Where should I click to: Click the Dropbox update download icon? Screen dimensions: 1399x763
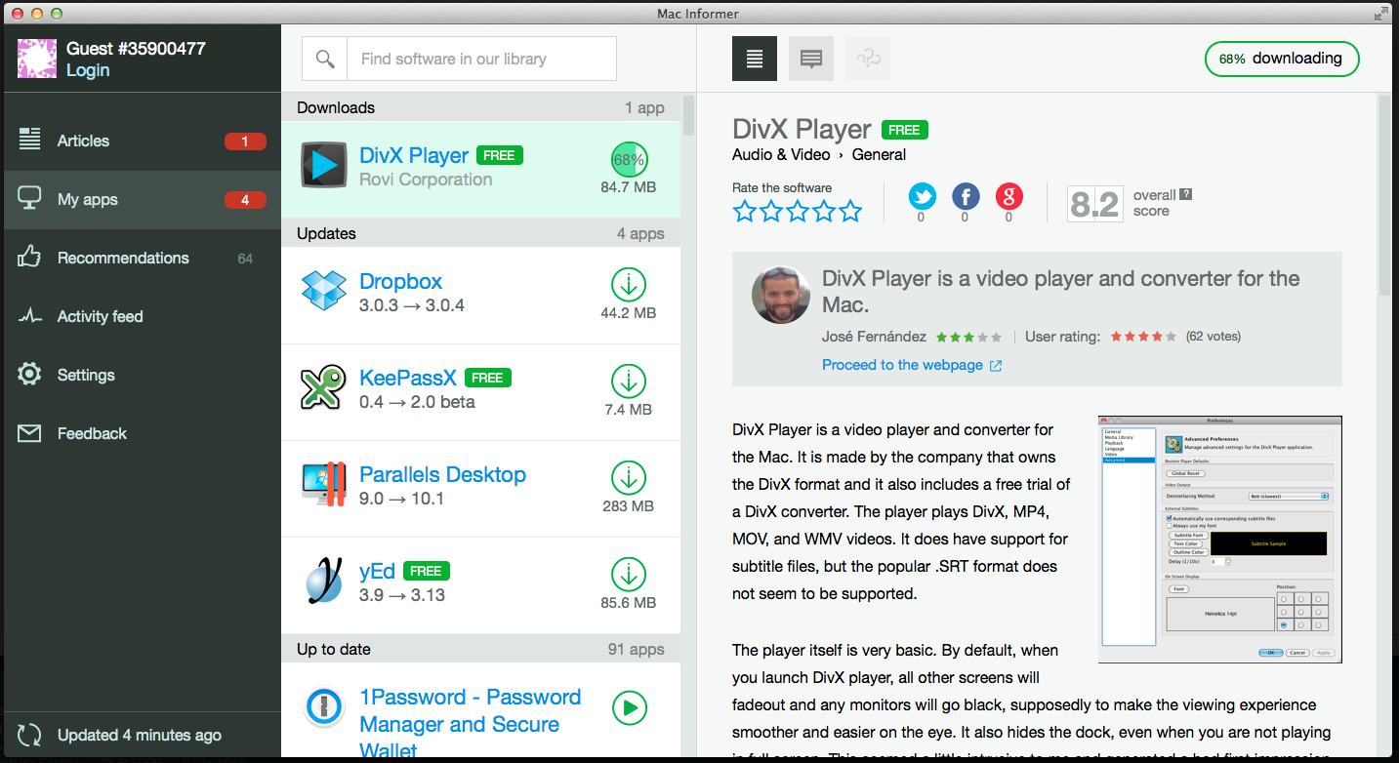click(629, 286)
